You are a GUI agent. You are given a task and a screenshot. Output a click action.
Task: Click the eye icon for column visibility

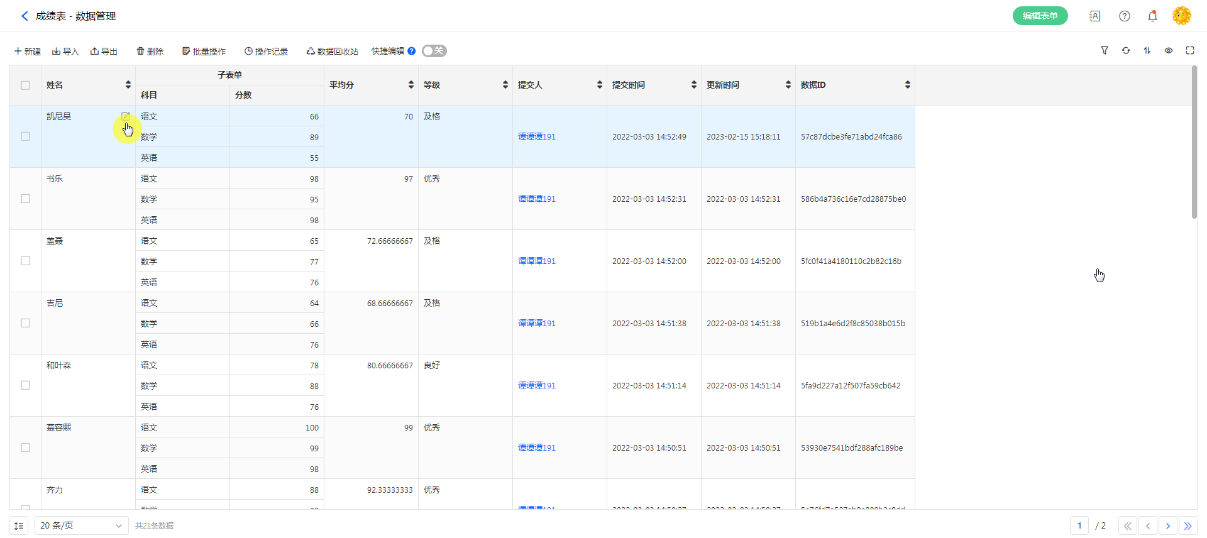coord(1169,50)
